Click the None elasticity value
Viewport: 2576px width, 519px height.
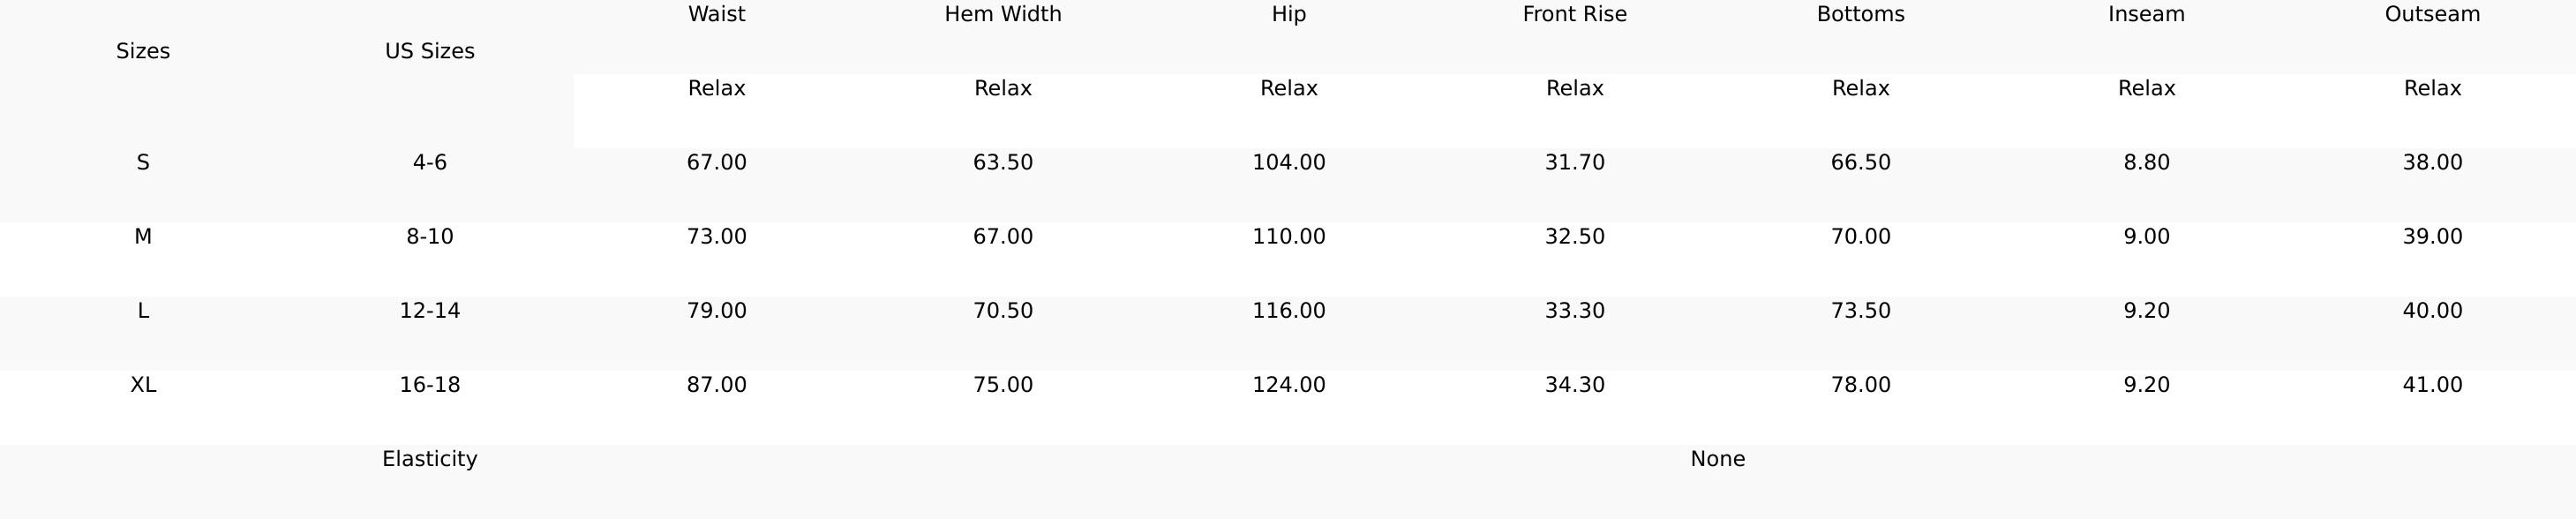coord(1718,459)
